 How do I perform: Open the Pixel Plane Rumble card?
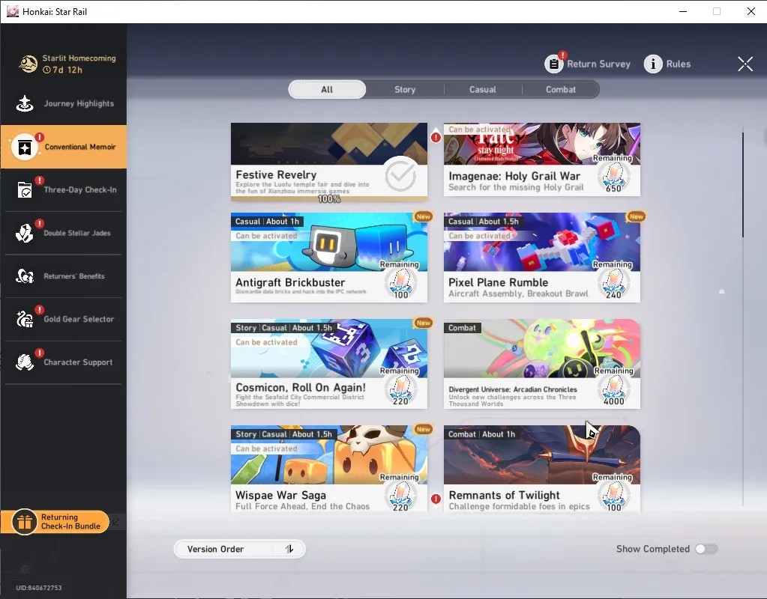click(541, 258)
